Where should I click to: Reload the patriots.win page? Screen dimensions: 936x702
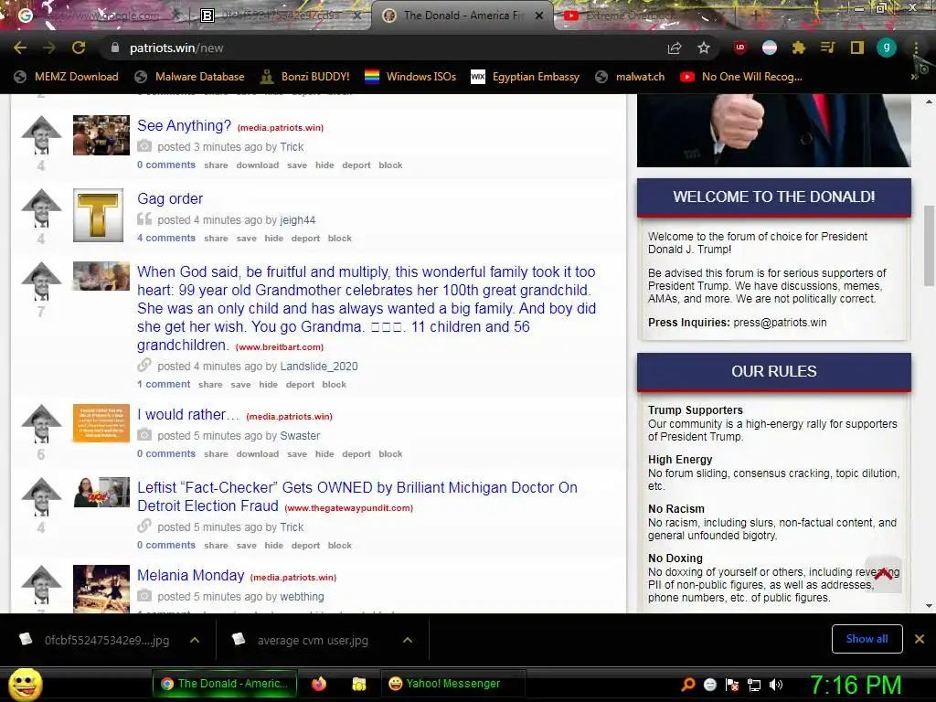[79, 48]
